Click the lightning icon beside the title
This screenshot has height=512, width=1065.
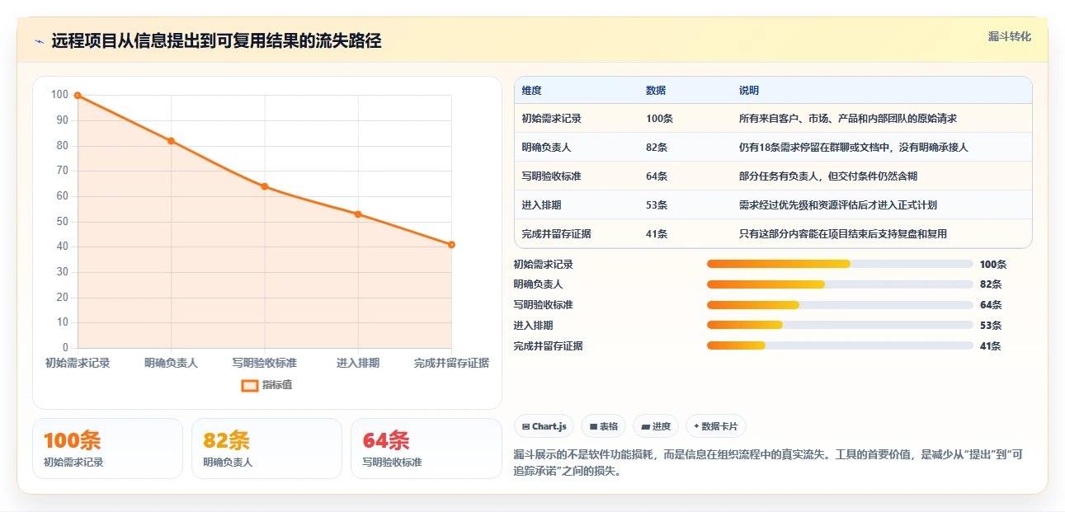click(39, 41)
